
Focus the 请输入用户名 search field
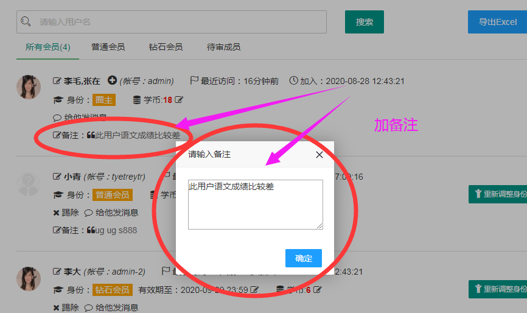[176, 22]
